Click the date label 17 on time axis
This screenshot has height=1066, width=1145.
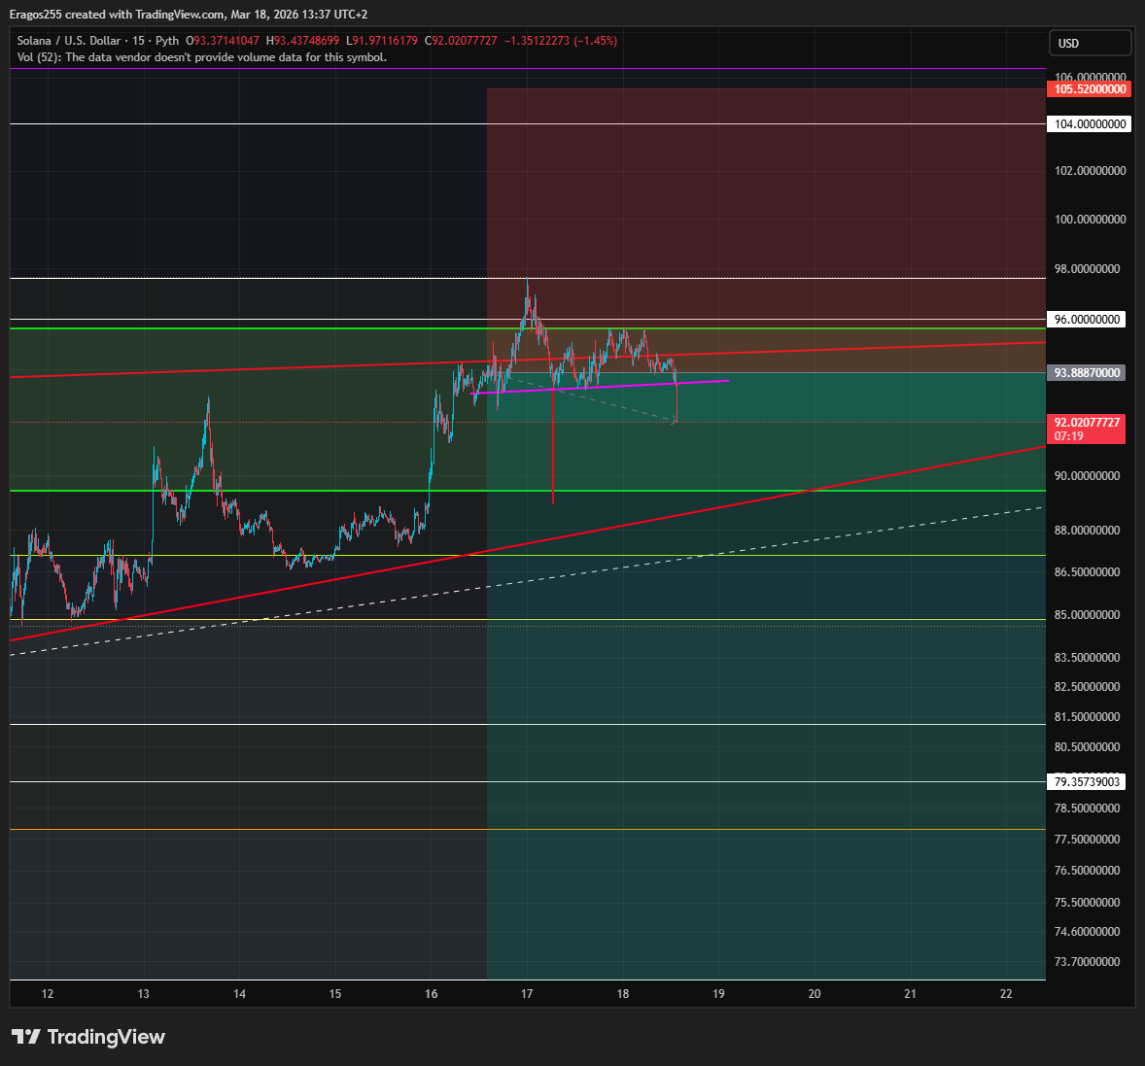point(527,994)
